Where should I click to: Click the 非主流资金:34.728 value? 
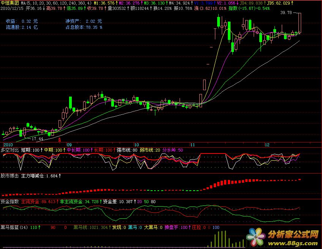[81, 202]
